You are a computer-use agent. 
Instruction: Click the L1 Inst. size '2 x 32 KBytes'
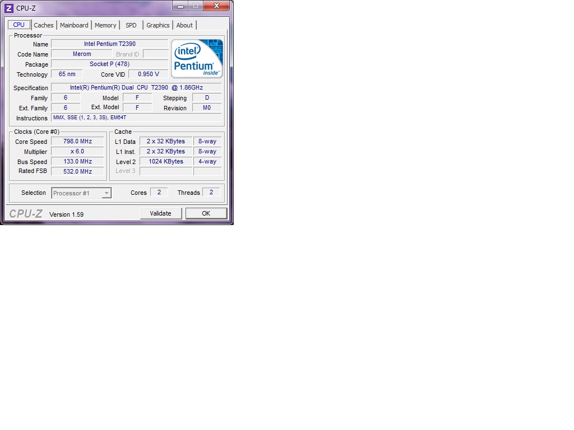166,151
